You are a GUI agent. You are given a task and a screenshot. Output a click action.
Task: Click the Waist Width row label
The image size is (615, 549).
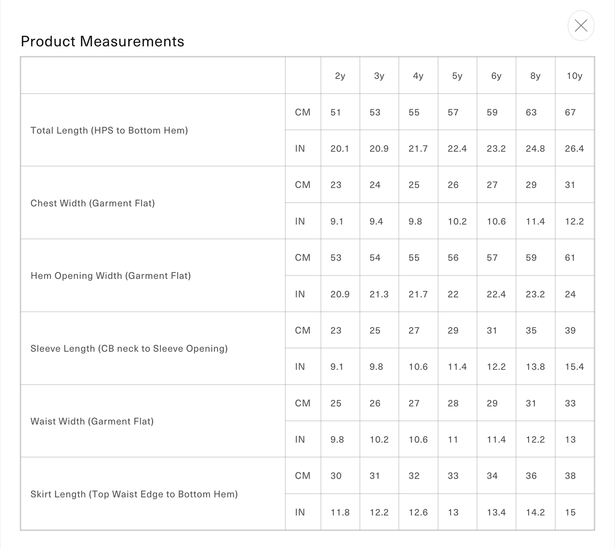coord(92,421)
